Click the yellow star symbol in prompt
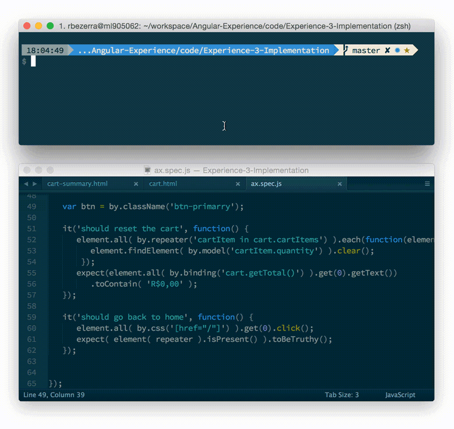Image resolution: width=454 pixels, height=429 pixels. 407,51
